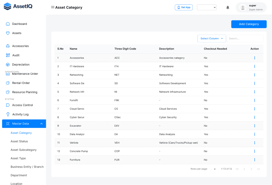272x185 pixels.
Task: Click the Master Data icon
Action: [x=8, y=124]
